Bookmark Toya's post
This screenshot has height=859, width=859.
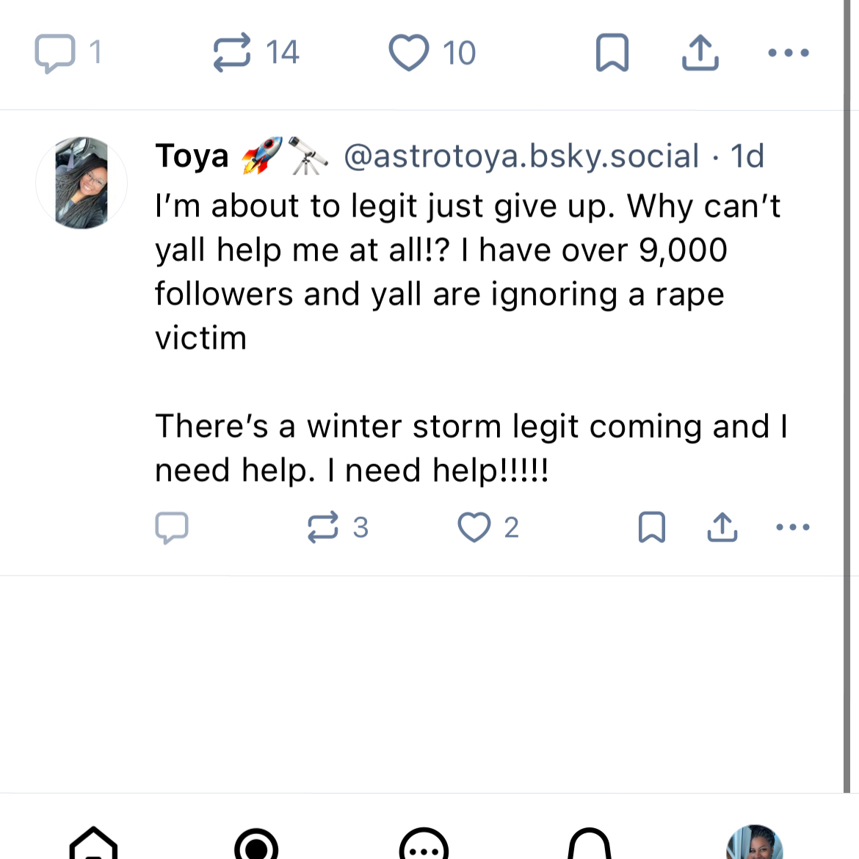click(x=652, y=527)
